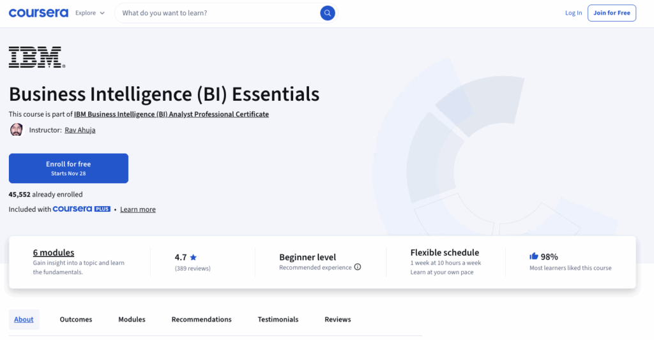Click the '45,552 already enrolled' text
The width and height of the screenshot is (654, 340).
[x=46, y=194]
